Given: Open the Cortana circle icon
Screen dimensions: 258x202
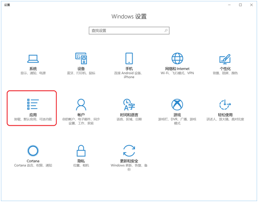Looking at the screenshot, I should pos(33,151).
